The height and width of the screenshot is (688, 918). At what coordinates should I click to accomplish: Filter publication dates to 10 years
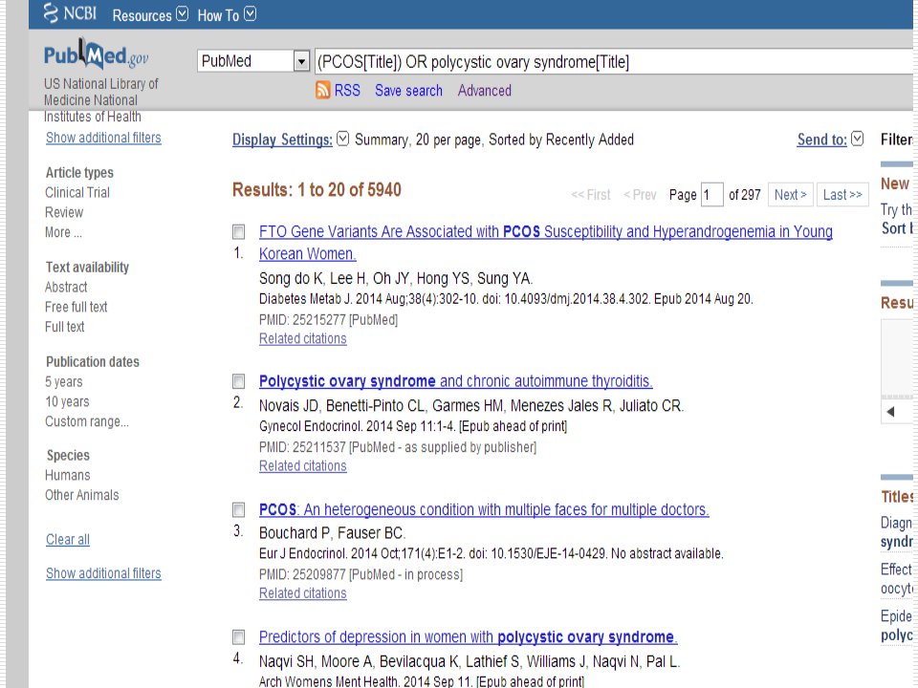(67, 402)
